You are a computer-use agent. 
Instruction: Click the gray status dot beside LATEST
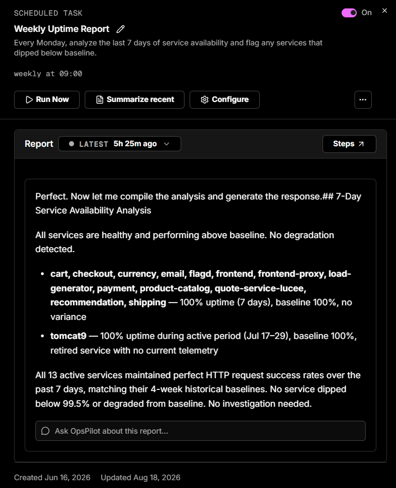71,144
